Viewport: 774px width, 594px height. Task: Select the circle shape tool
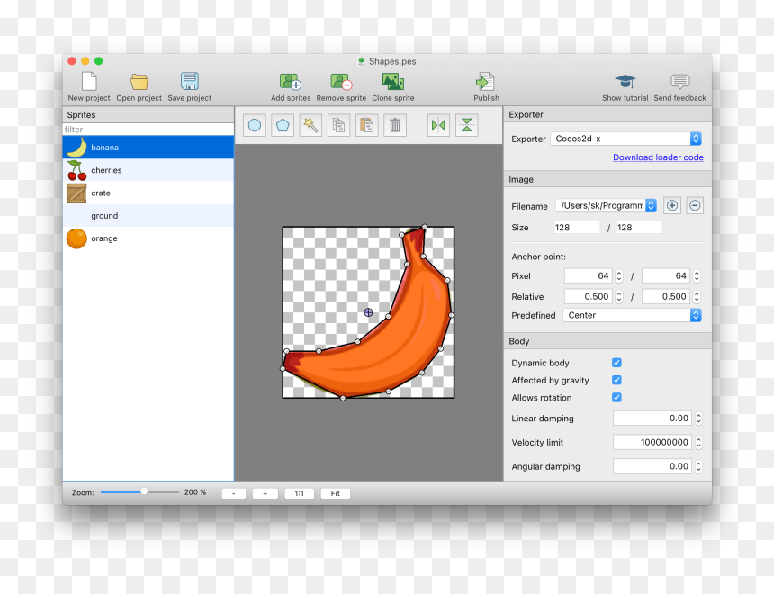click(255, 125)
